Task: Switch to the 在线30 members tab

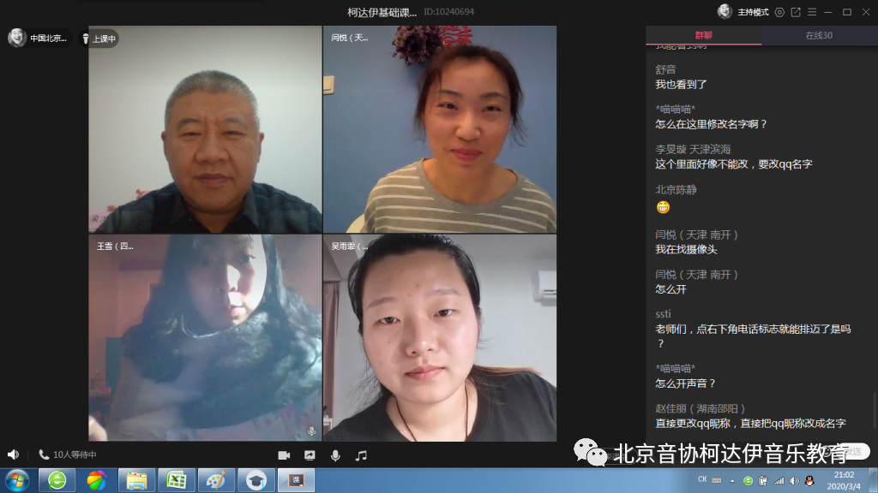Action: click(819, 35)
